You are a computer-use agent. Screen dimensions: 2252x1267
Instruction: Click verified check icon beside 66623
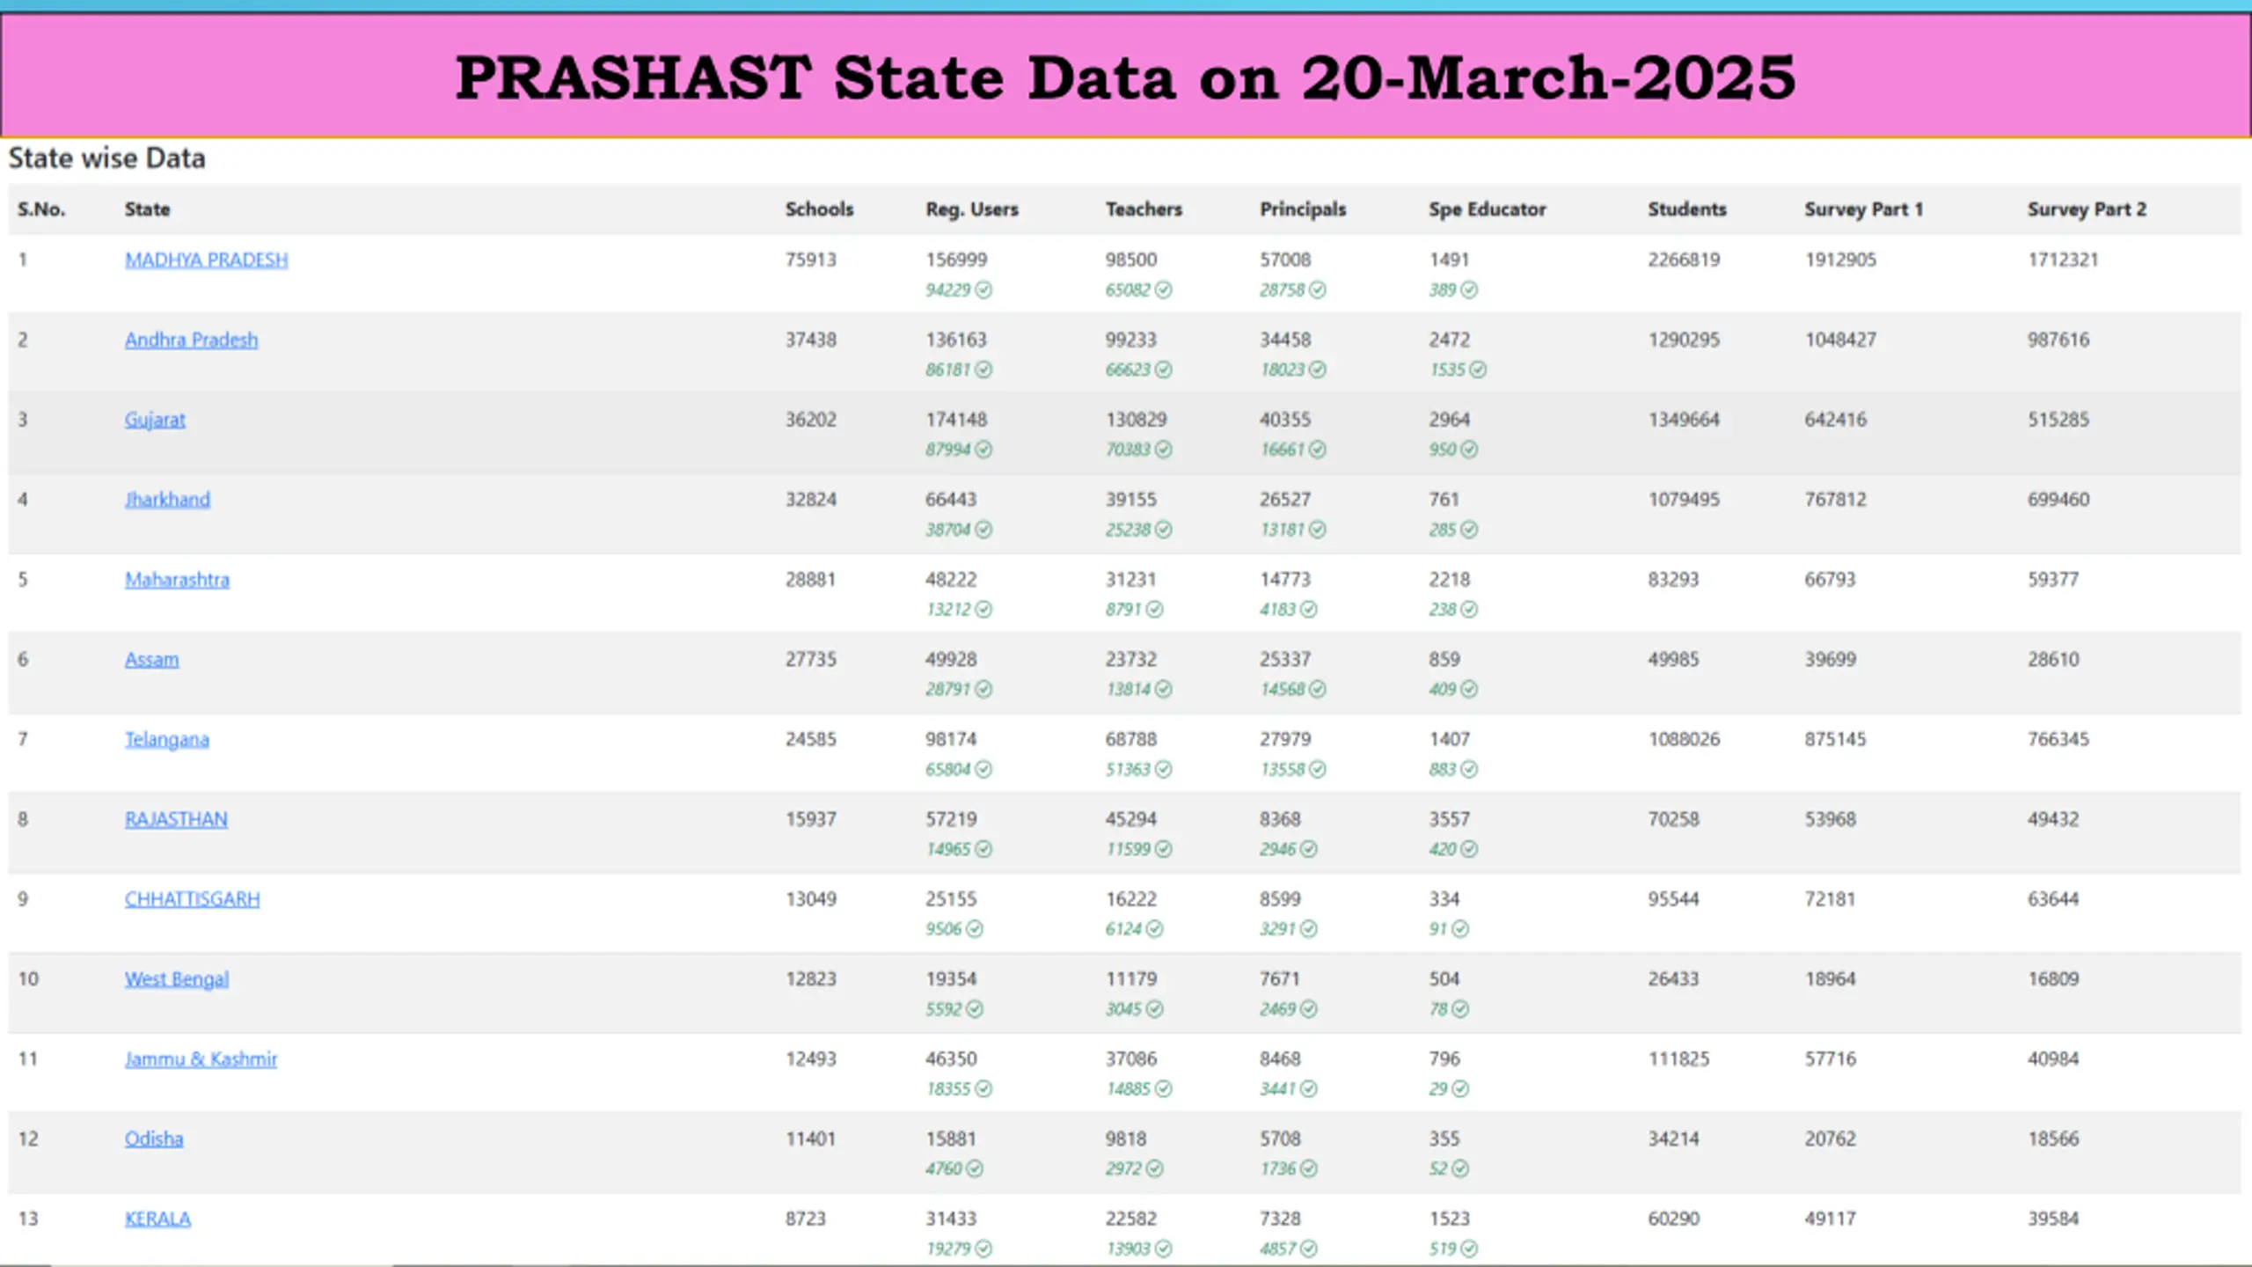click(x=1163, y=370)
